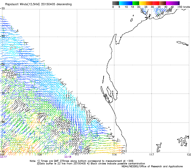Click the orange 25-30 knots legend swatch
191x168 pixels.
[149, 3]
